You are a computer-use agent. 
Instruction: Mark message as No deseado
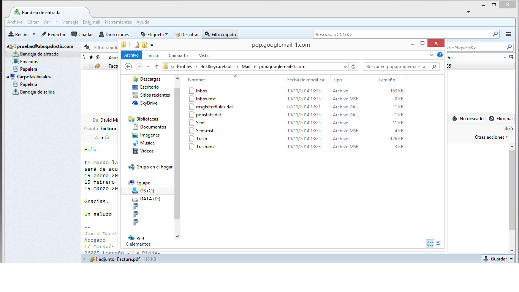pos(468,119)
